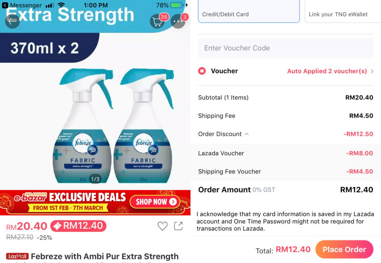Tap the share icon
The width and height of the screenshot is (381, 263).
pos(178,226)
